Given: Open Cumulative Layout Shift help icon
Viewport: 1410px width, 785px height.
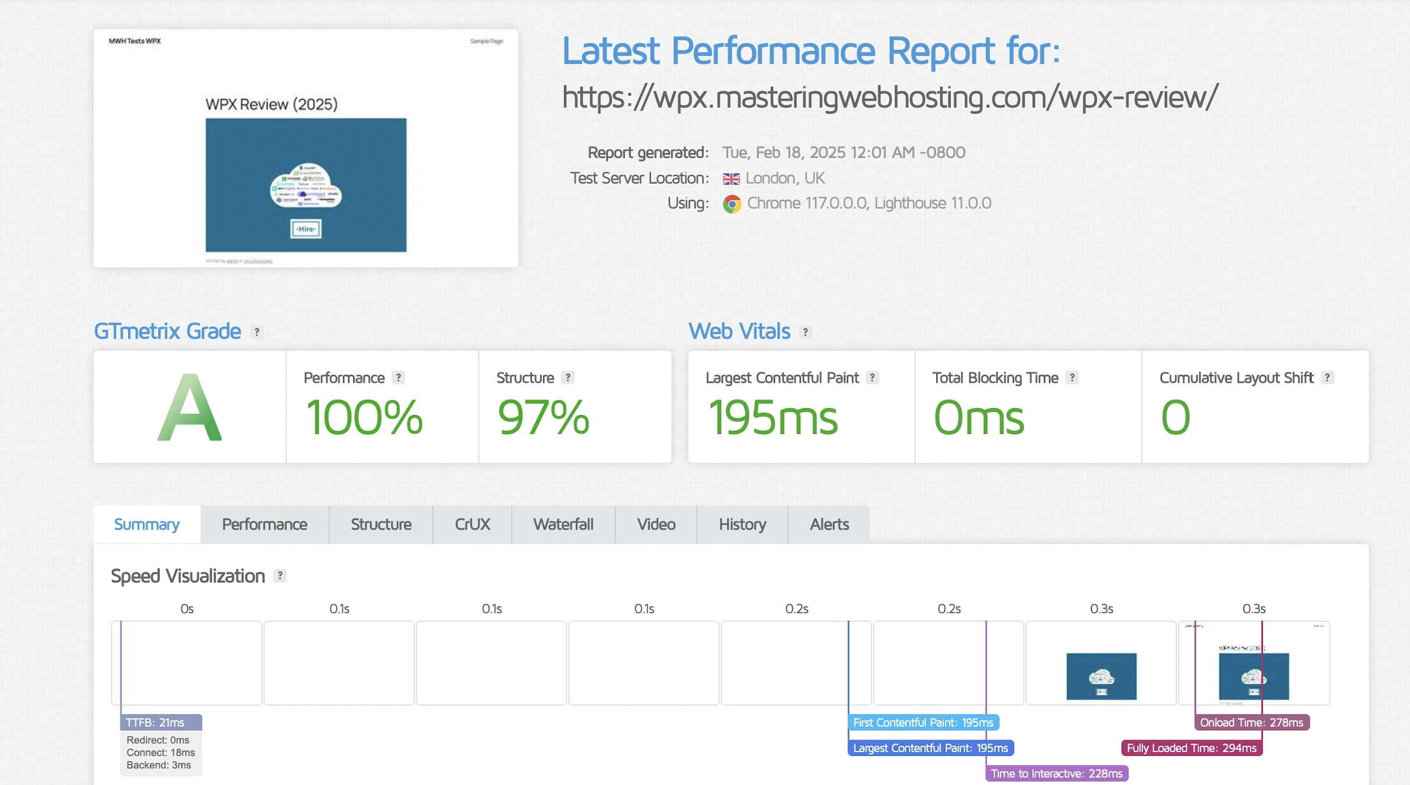Looking at the screenshot, I should coord(1327,377).
